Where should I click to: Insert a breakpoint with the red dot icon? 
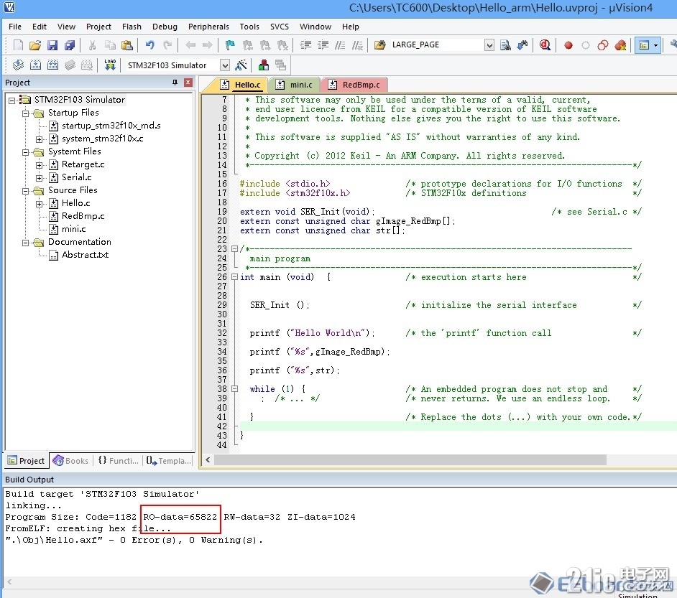point(568,45)
